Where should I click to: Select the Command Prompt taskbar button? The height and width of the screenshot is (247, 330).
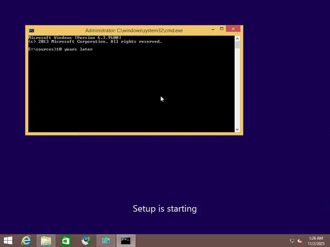(126, 241)
